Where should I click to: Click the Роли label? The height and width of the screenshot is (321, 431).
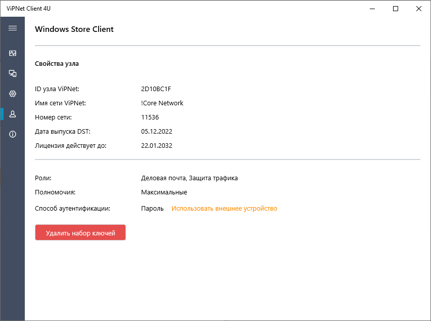[x=43, y=178]
